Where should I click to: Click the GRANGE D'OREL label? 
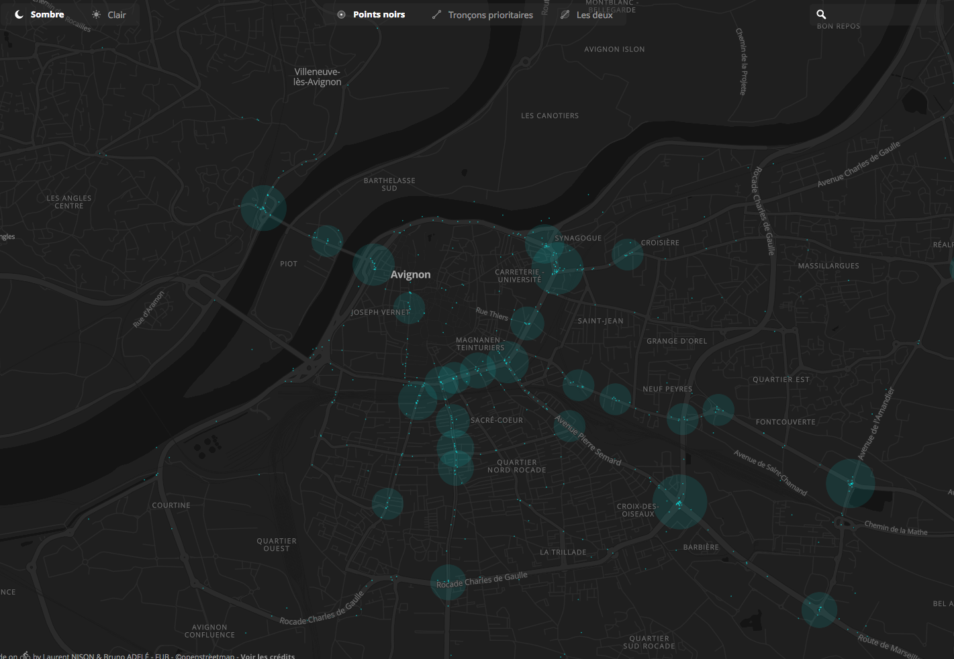[677, 341]
